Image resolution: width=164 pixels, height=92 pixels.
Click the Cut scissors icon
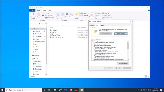pyautogui.click(x=46, y=13)
